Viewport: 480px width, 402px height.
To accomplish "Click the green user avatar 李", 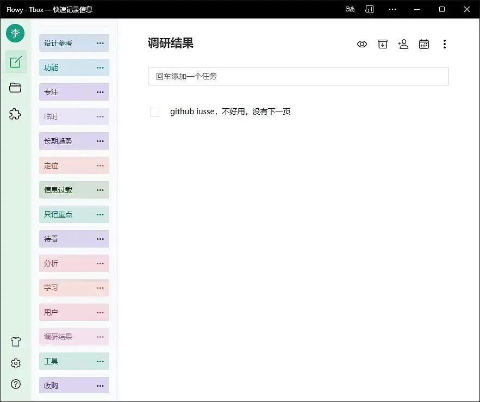I will (x=15, y=33).
